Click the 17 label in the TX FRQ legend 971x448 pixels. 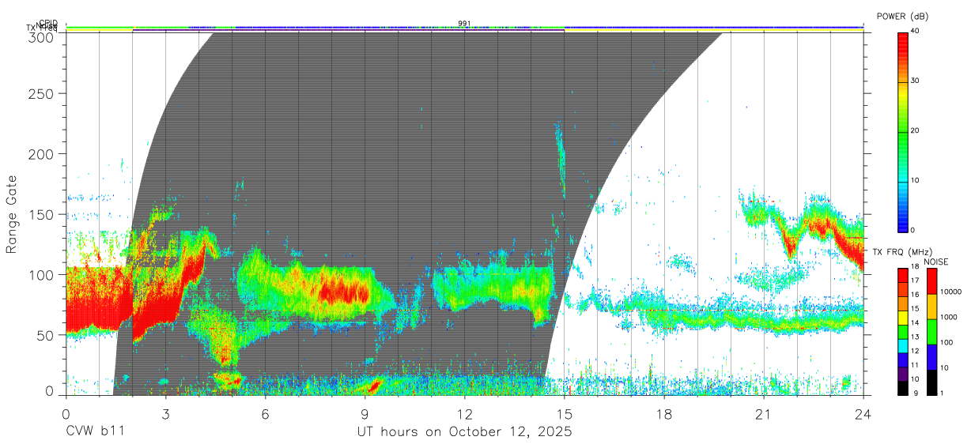915,280
